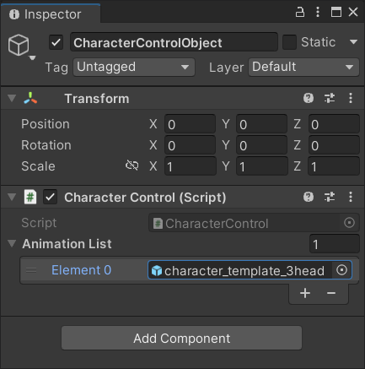Open Transform presets settings icon
Screen dimensions: 365x369
pos(330,98)
